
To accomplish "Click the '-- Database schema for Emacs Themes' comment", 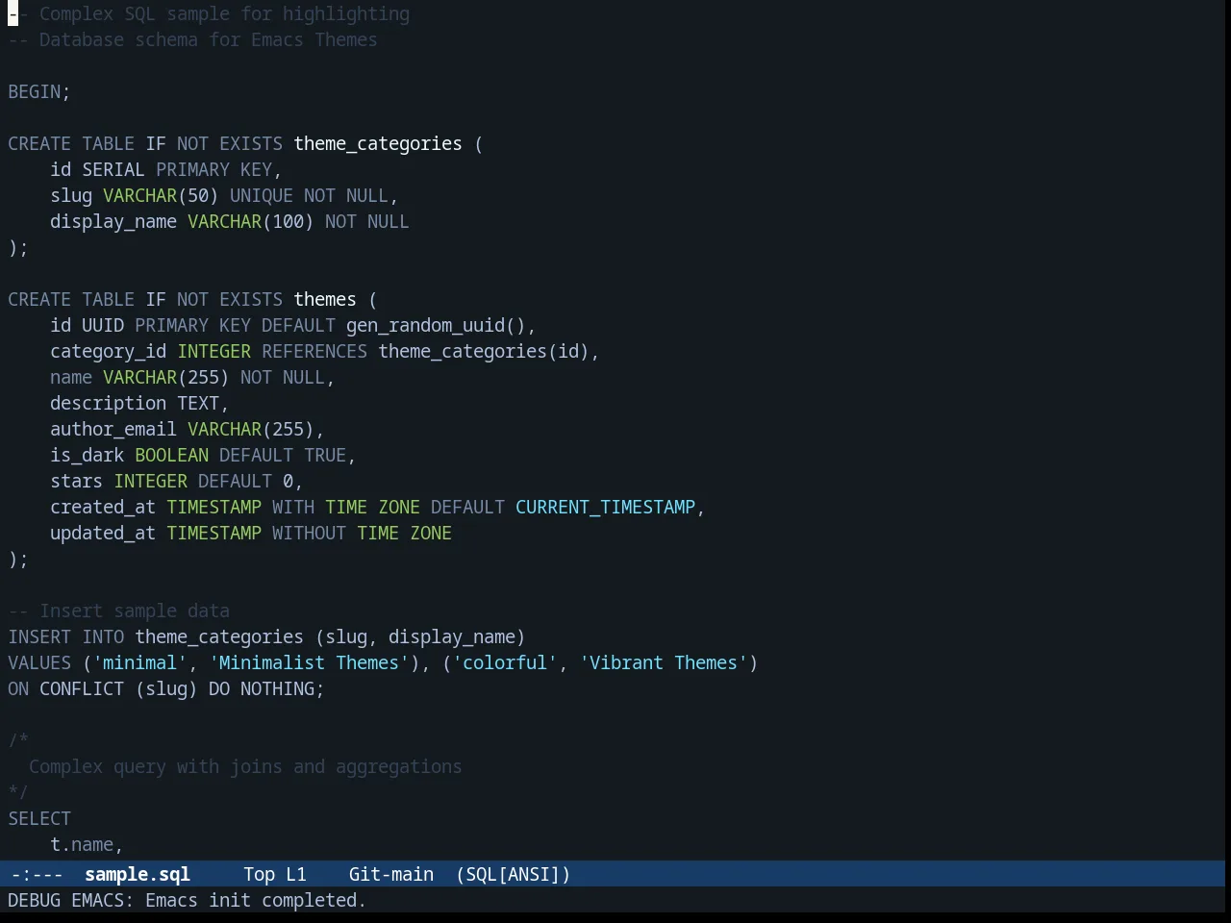I will click(192, 39).
